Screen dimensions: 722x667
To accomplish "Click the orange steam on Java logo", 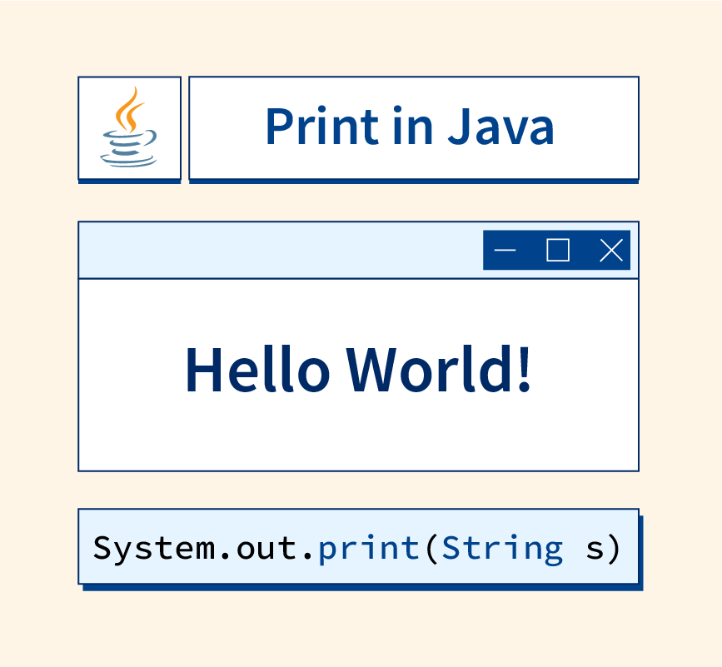I will 127,107.
